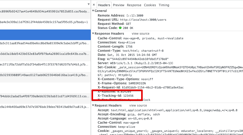Open the Response tab
243x135 pixels.
134,5
